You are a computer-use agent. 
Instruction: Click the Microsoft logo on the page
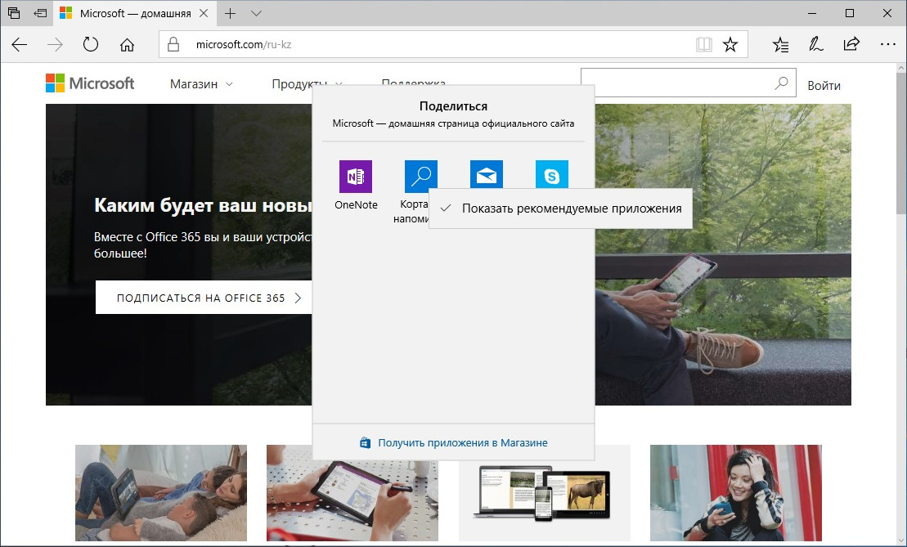90,83
